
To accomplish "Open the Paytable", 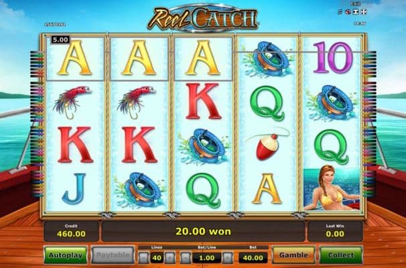I will pyautogui.click(x=113, y=255).
